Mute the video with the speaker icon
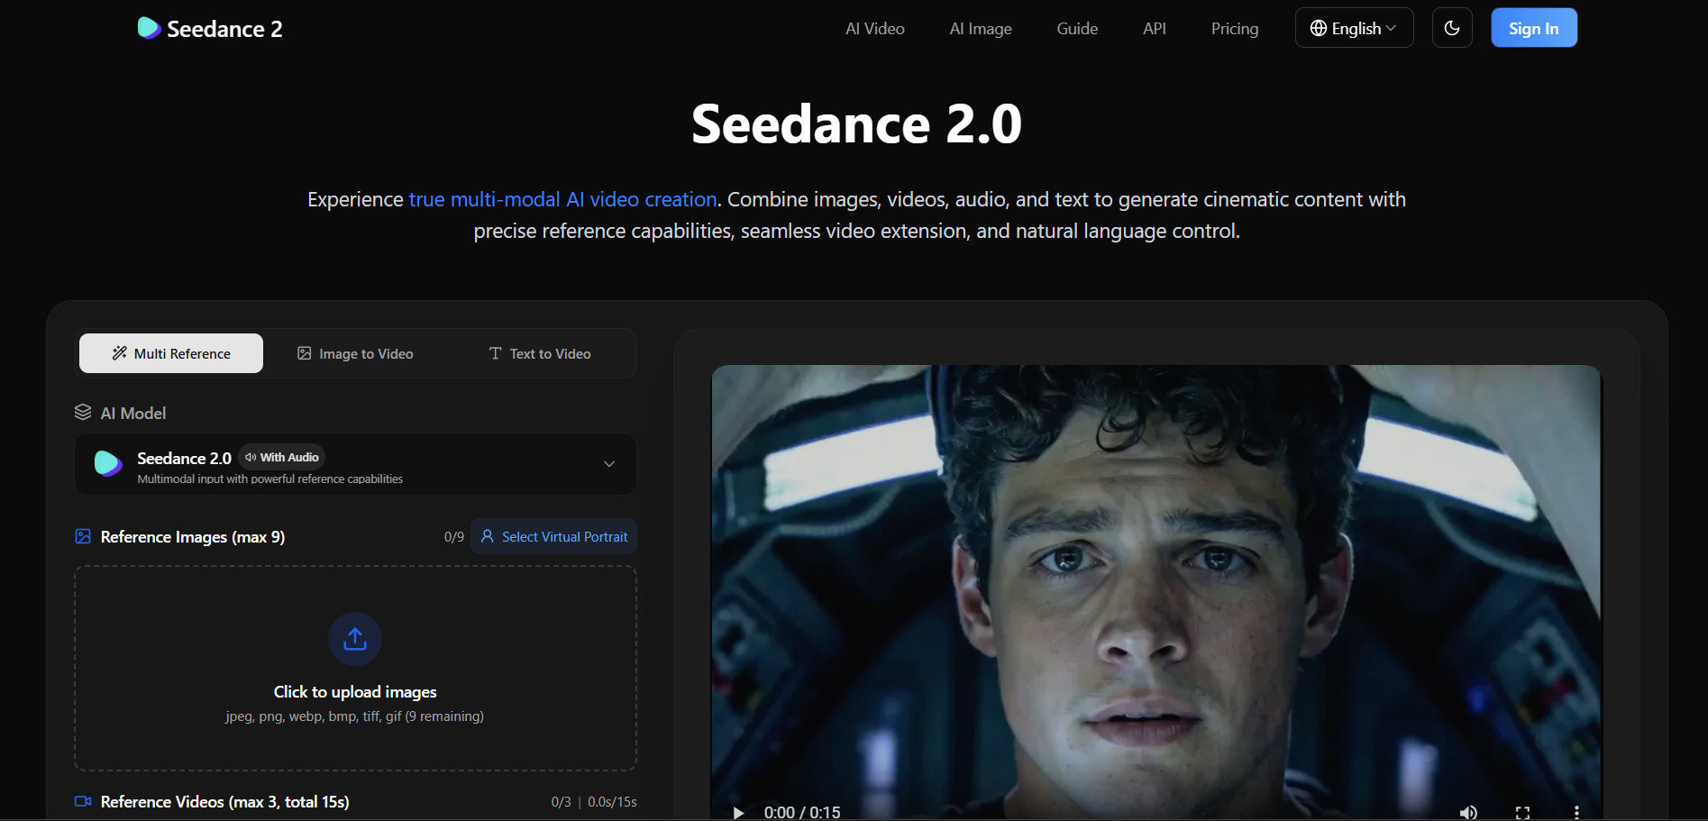 click(1468, 812)
